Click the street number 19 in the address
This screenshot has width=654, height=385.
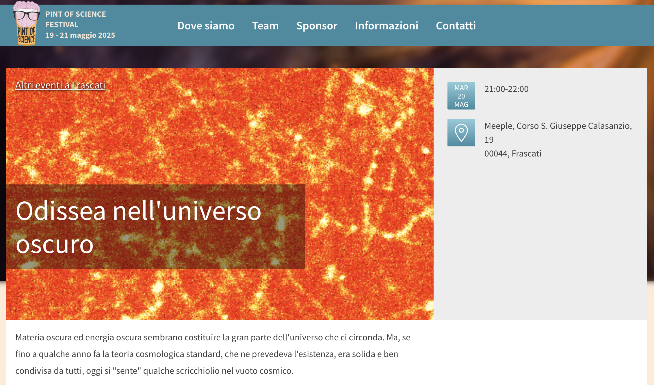pyautogui.click(x=489, y=140)
